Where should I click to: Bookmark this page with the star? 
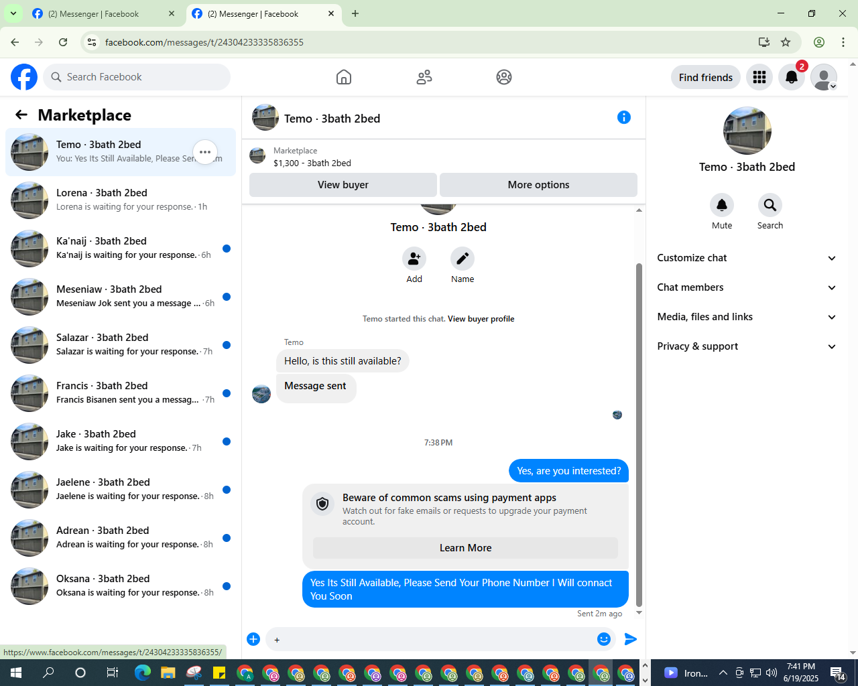click(786, 42)
